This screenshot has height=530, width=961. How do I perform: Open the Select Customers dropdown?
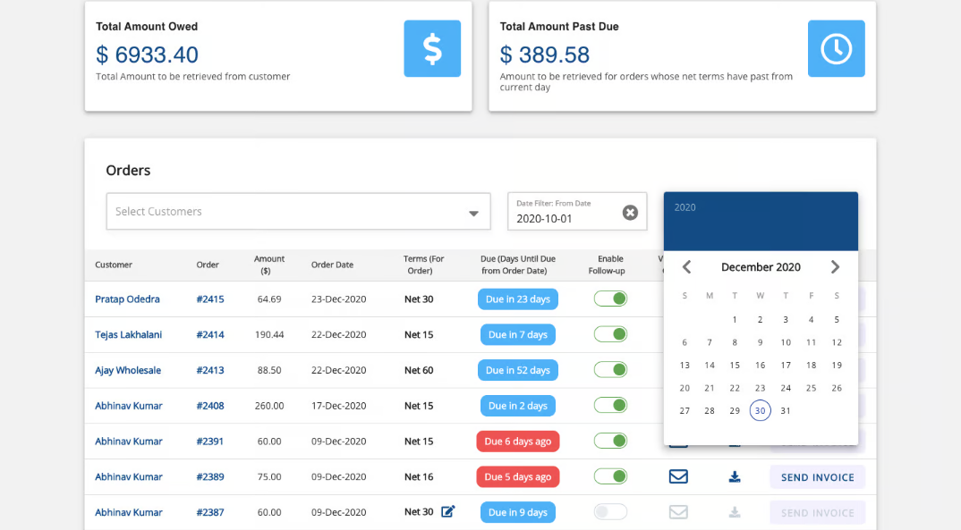coord(298,212)
